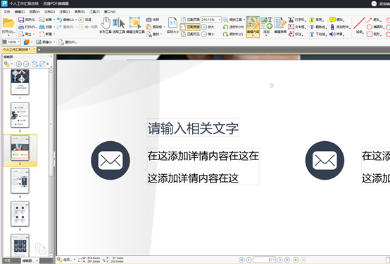Open the Edit Form tool (编辑表单)
The height and width of the screenshot is (264, 390).
280,25
